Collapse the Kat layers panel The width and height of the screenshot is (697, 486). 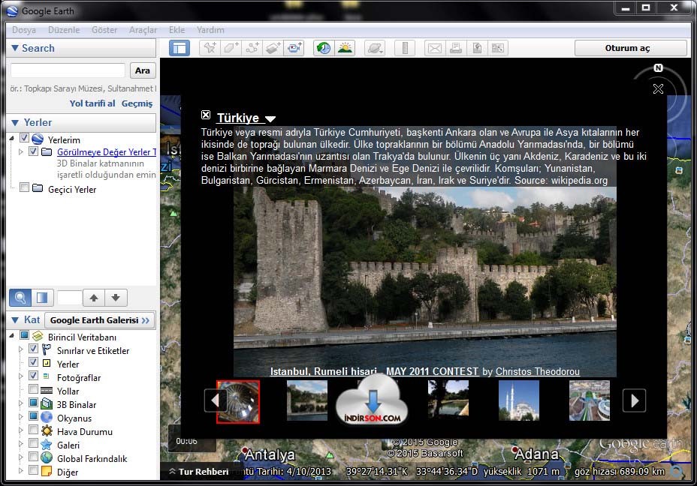click(x=15, y=320)
